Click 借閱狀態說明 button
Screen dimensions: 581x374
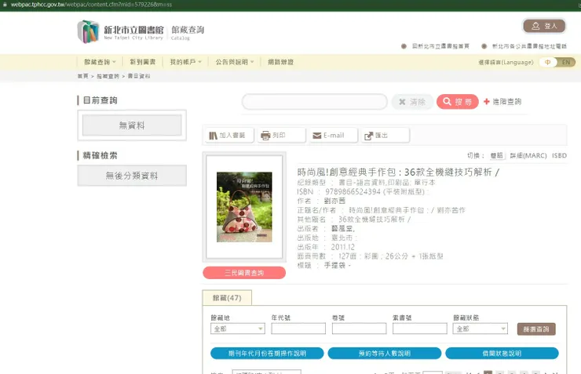[x=502, y=354]
